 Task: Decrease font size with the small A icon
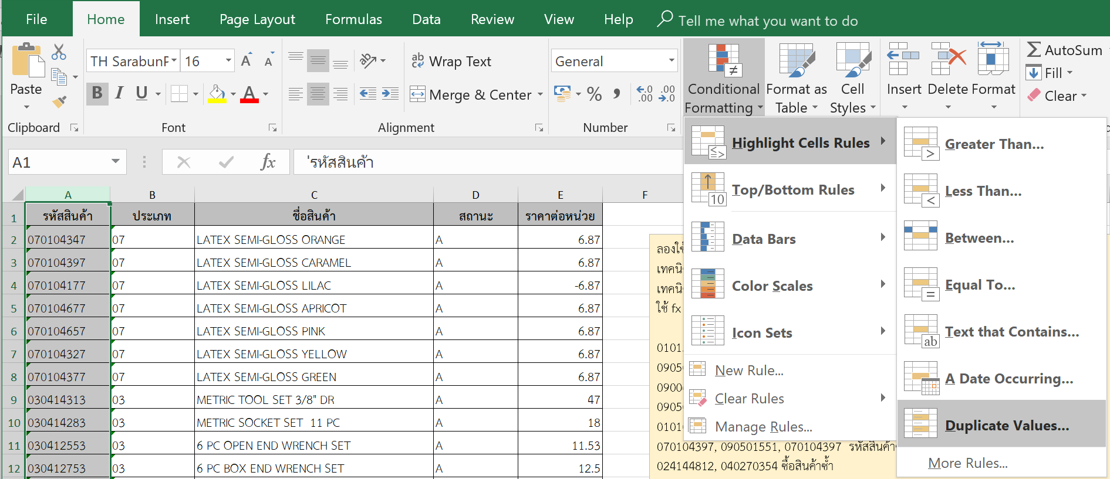tap(269, 60)
